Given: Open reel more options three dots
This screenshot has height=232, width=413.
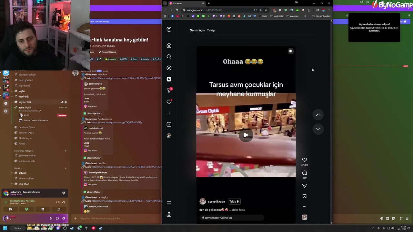Looking at the screenshot, I should [x=304, y=207].
